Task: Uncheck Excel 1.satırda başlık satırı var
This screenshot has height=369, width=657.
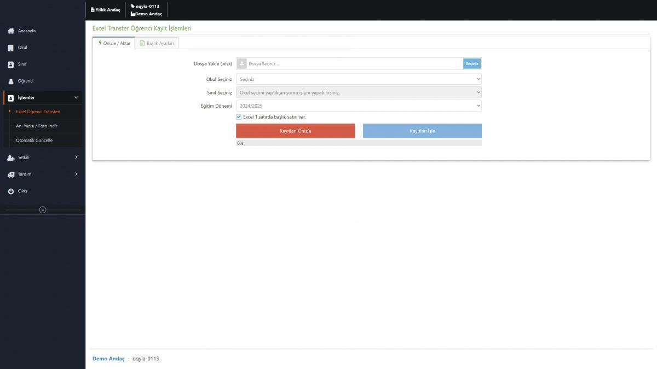Action: 239,117
